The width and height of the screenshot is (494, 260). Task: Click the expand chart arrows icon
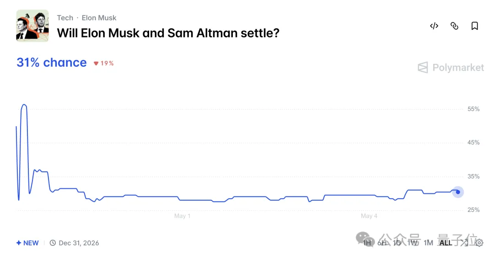464,243
